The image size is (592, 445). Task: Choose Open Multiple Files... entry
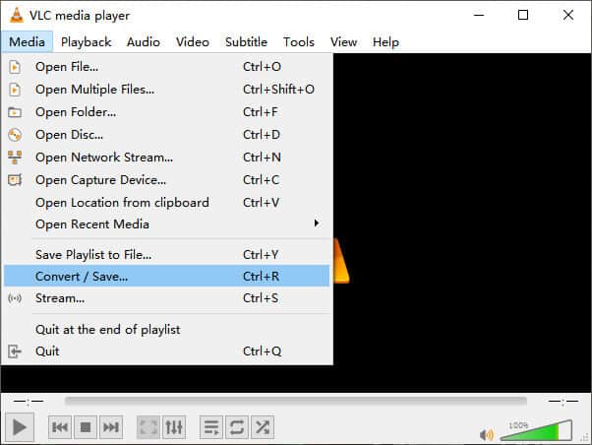(167, 90)
